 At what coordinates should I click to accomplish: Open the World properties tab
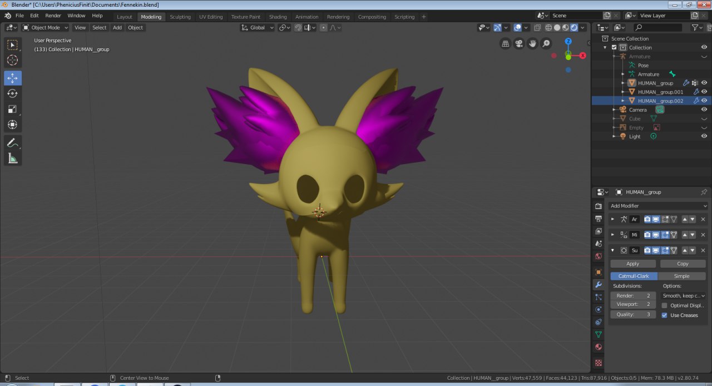tap(599, 256)
